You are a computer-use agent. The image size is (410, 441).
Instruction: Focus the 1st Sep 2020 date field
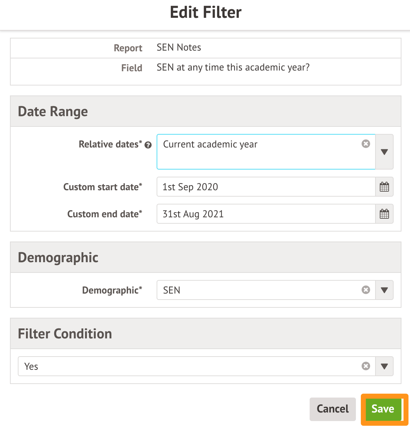click(266, 187)
